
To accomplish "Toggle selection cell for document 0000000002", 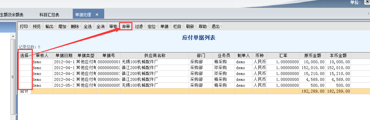I will (25, 68).
